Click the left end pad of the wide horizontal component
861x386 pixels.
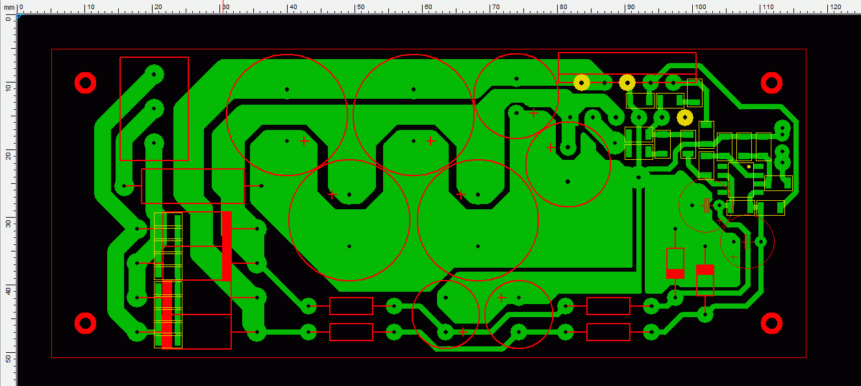tap(124, 187)
